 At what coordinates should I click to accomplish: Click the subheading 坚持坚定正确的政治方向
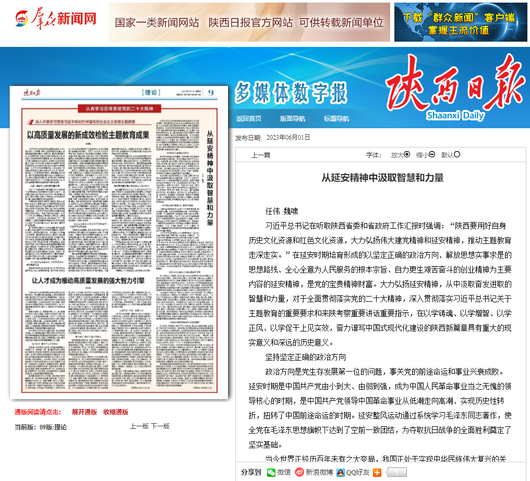(306, 357)
